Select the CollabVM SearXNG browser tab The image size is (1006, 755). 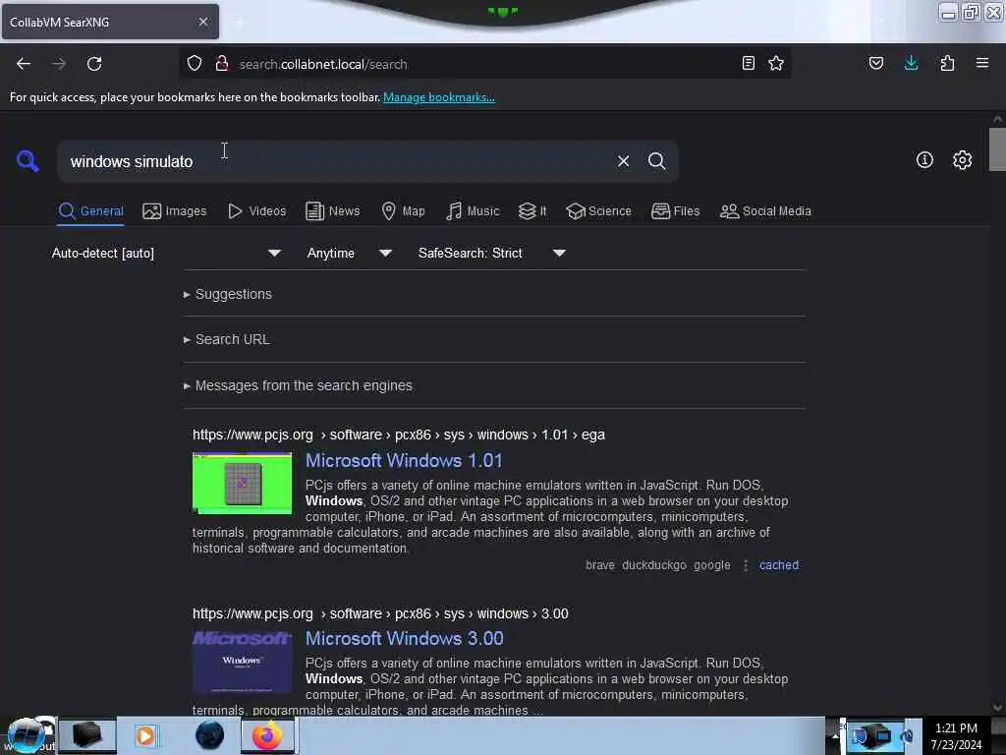coord(110,22)
